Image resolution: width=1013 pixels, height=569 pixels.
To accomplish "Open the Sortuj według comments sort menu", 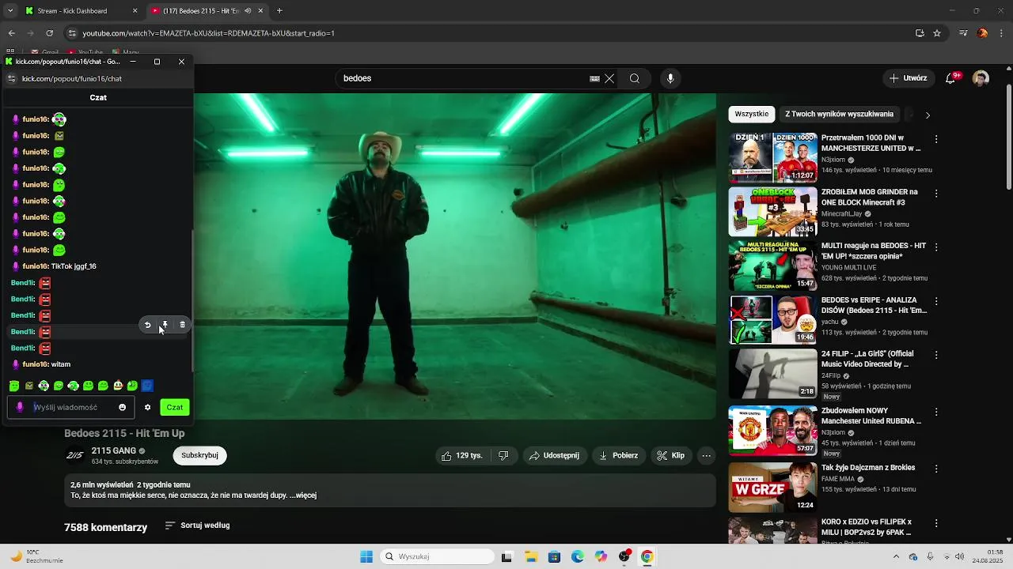I will pos(197,526).
